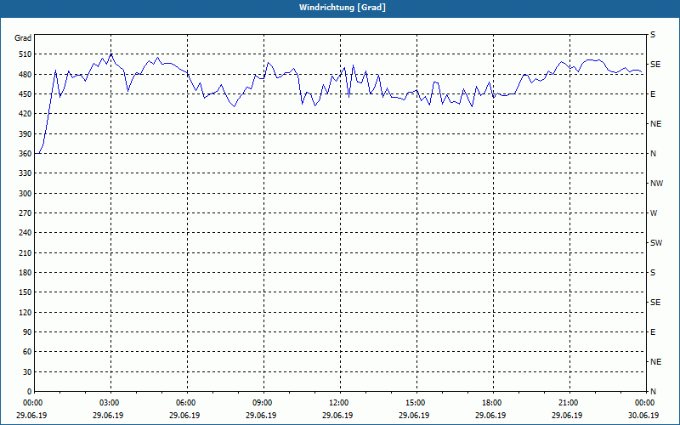Choose the 60 y-axis label
The width and height of the screenshot is (680, 425).
(27, 352)
